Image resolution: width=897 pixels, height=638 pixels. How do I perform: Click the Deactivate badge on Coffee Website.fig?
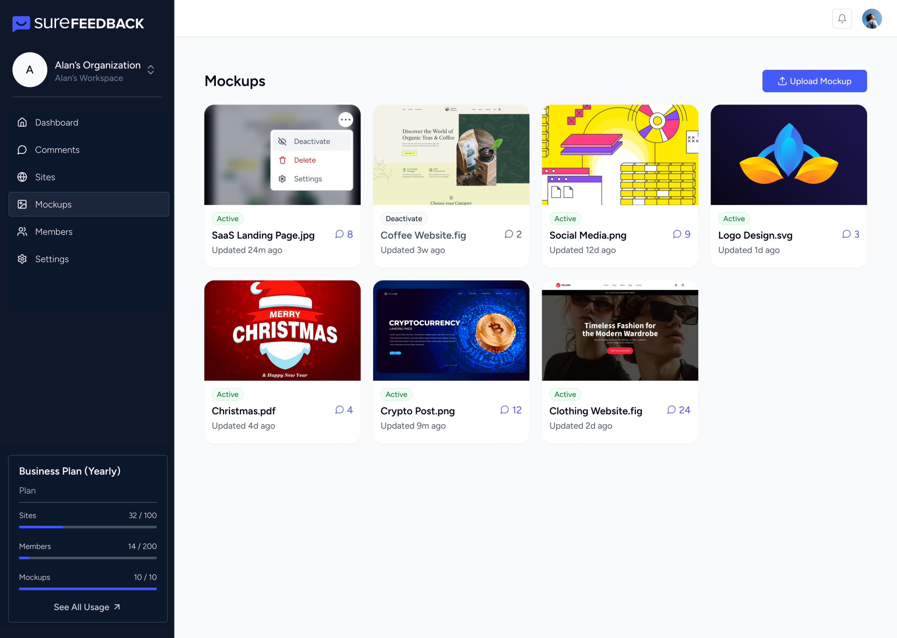tap(404, 218)
